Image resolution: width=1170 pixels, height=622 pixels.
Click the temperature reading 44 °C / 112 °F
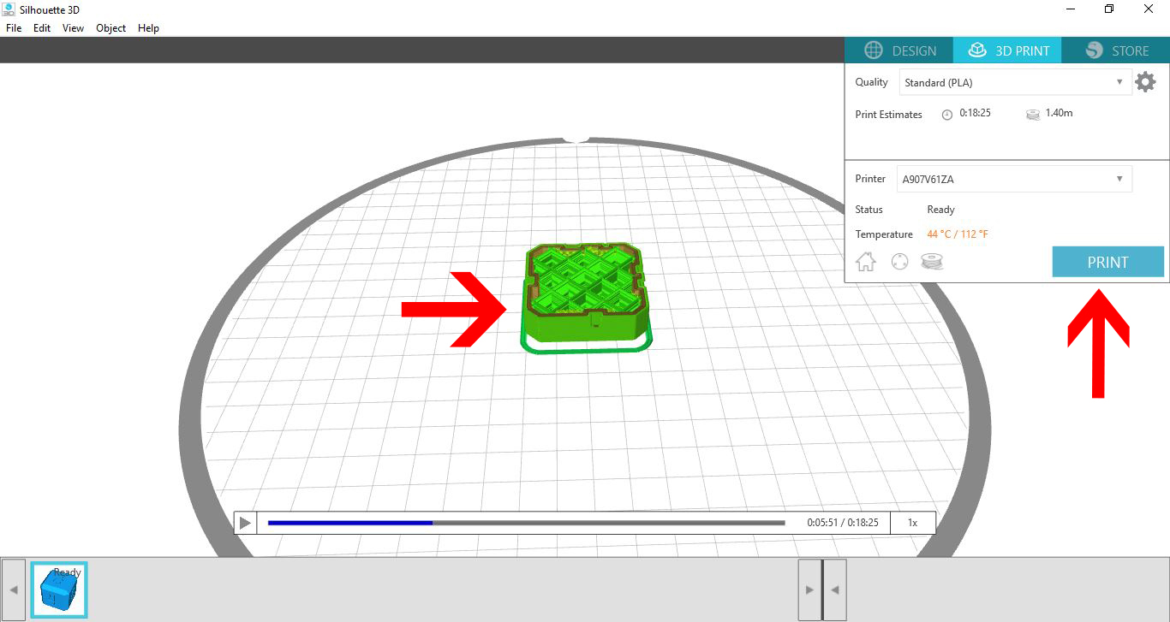958,234
